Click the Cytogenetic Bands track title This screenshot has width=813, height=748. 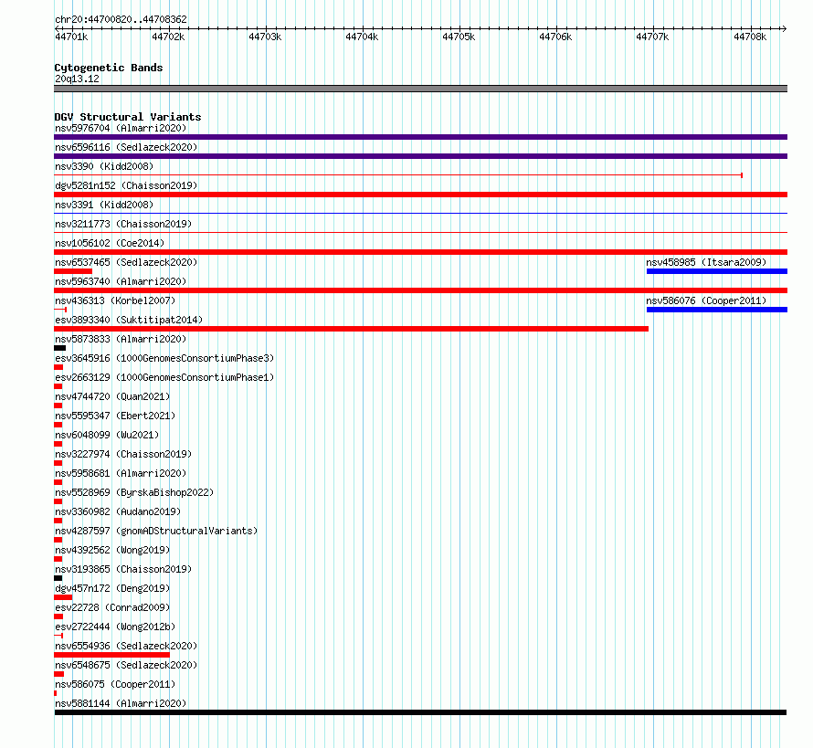click(x=109, y=68)
